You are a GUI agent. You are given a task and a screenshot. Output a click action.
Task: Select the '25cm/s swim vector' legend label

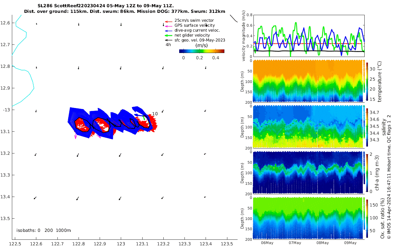pos(194,20)
